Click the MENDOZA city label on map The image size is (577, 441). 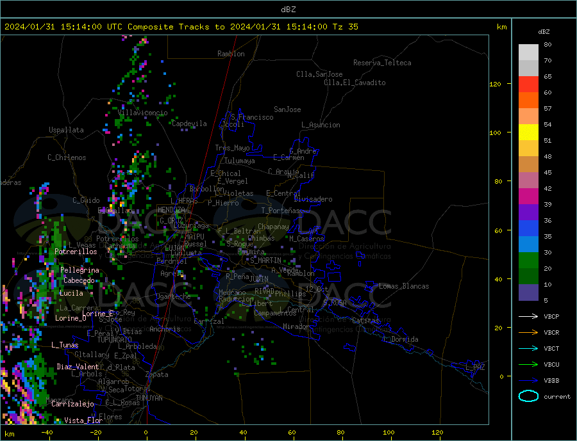click(x=171, y=209)
